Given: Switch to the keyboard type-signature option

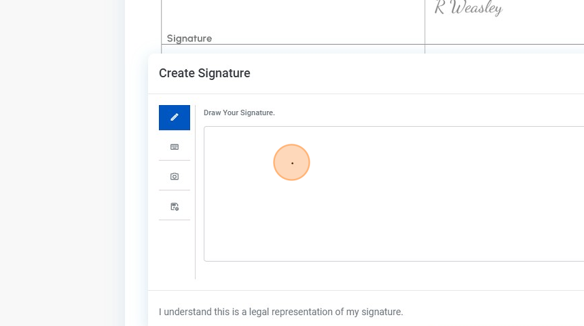Looking at the screenshot, I should [175, 147].
